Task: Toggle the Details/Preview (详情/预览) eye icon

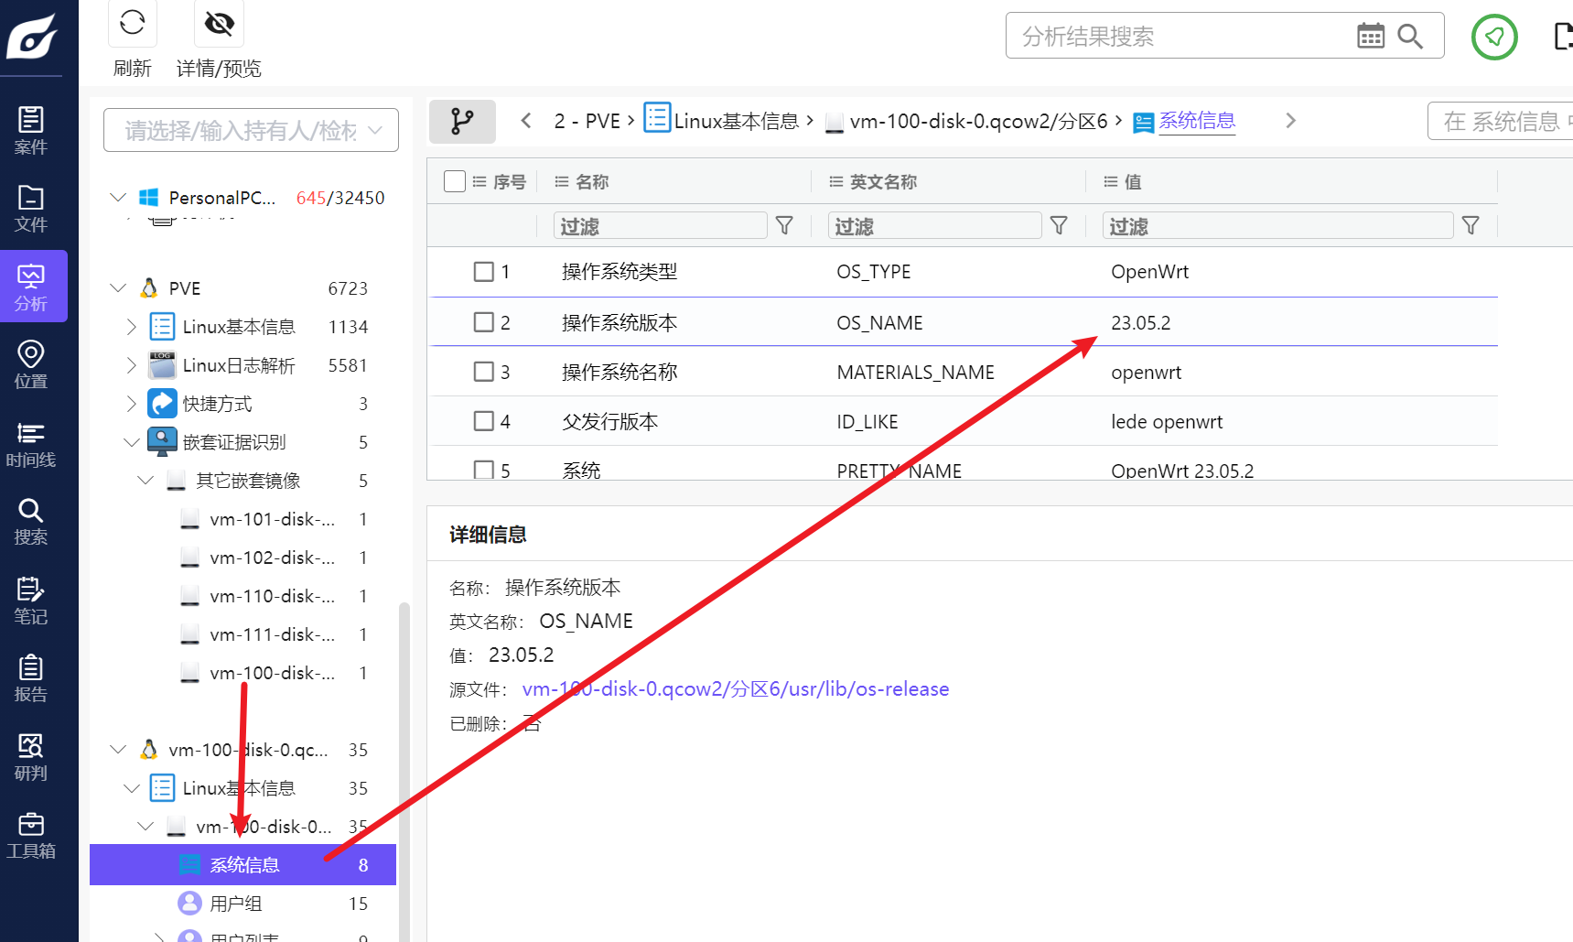Action: pos(219,23)
